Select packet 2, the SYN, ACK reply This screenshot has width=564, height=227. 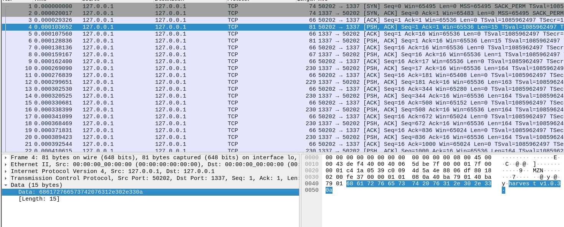point(154,13)
